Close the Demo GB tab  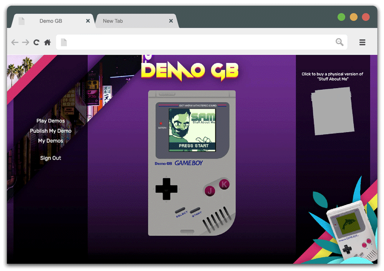coord(88,21)
